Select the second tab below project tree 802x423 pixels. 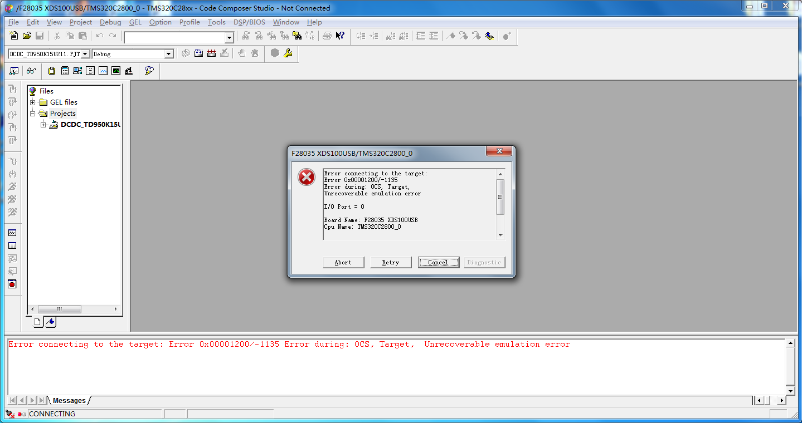pyautogui.click(x=50, y=322)
